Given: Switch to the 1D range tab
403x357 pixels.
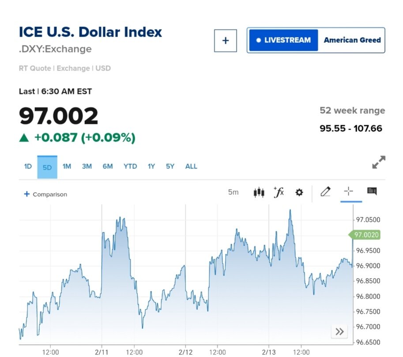Looking at the screenshot, I should point(28,167).
